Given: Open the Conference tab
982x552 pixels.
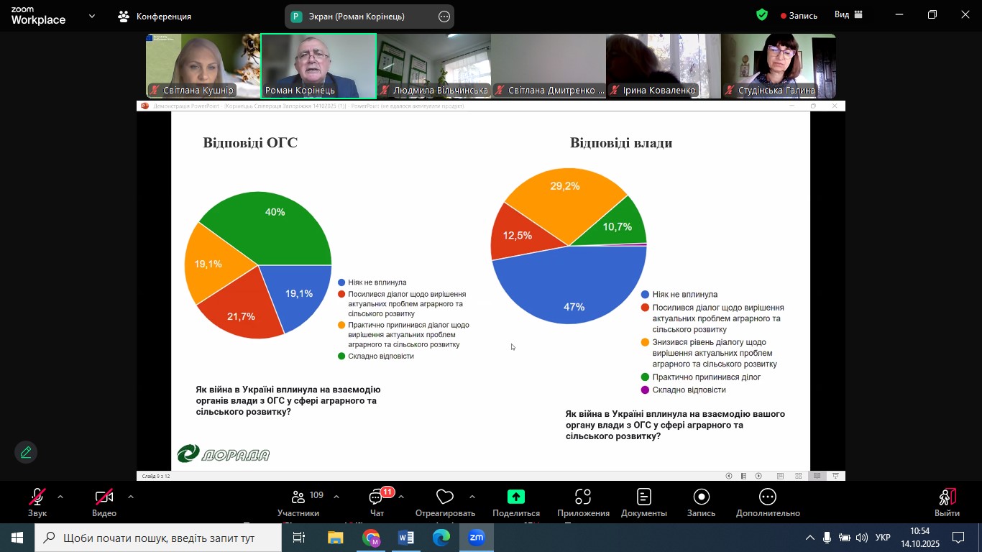Looking at the screenshot, I should tap(155, 16).
